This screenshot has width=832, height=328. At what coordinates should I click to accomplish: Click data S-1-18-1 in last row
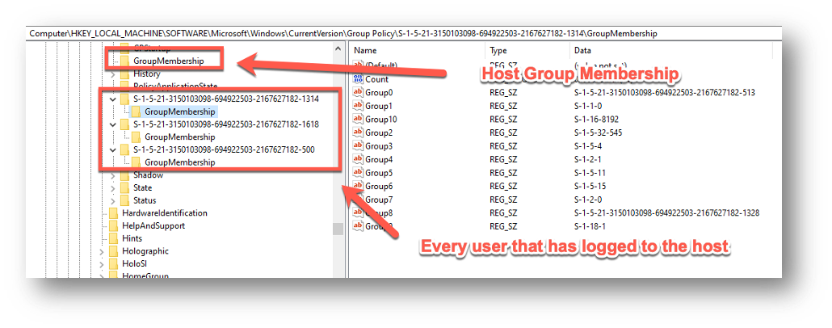pos(590,226)
